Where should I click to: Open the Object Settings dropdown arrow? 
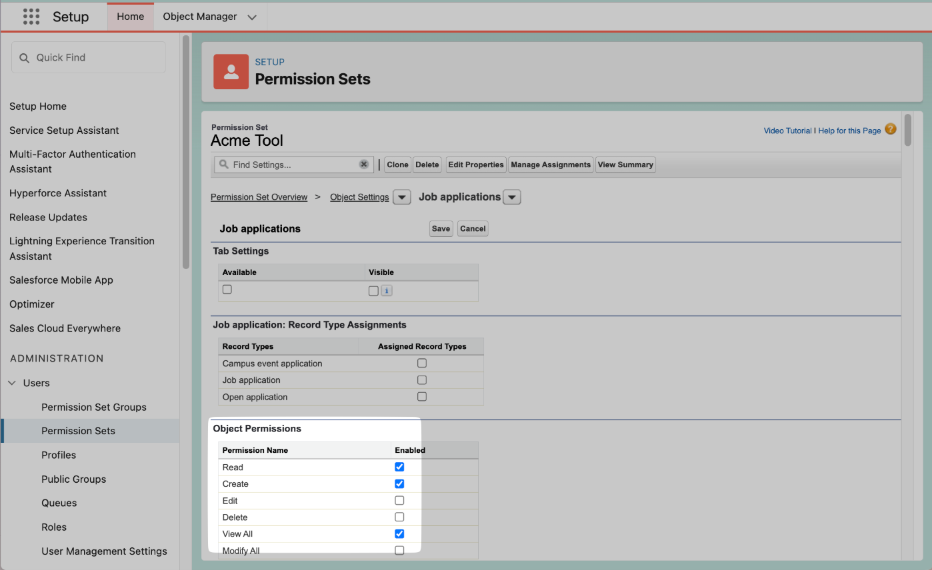coord(402,197)
